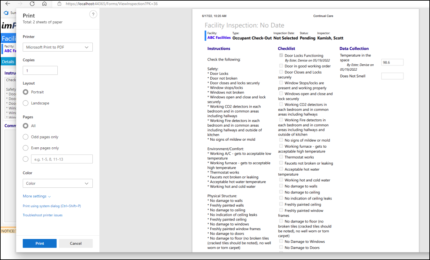Select Portrait layout
This screenshot has width=430, height=260.
tap(26, 92)
